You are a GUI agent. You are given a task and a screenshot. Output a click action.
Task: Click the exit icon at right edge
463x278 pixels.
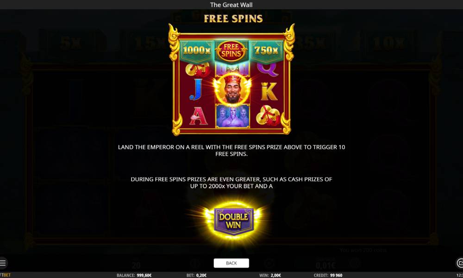click(x=460, y=263)
